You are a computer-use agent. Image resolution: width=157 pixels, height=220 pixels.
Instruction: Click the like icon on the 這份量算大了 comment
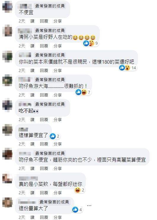tap(75, 210)
